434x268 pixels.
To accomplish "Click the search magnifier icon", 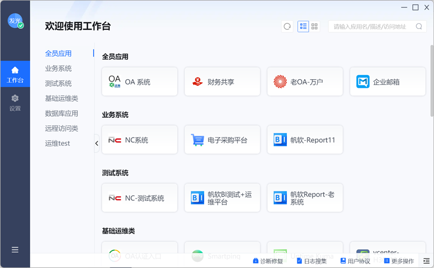I will click(419, 26).
